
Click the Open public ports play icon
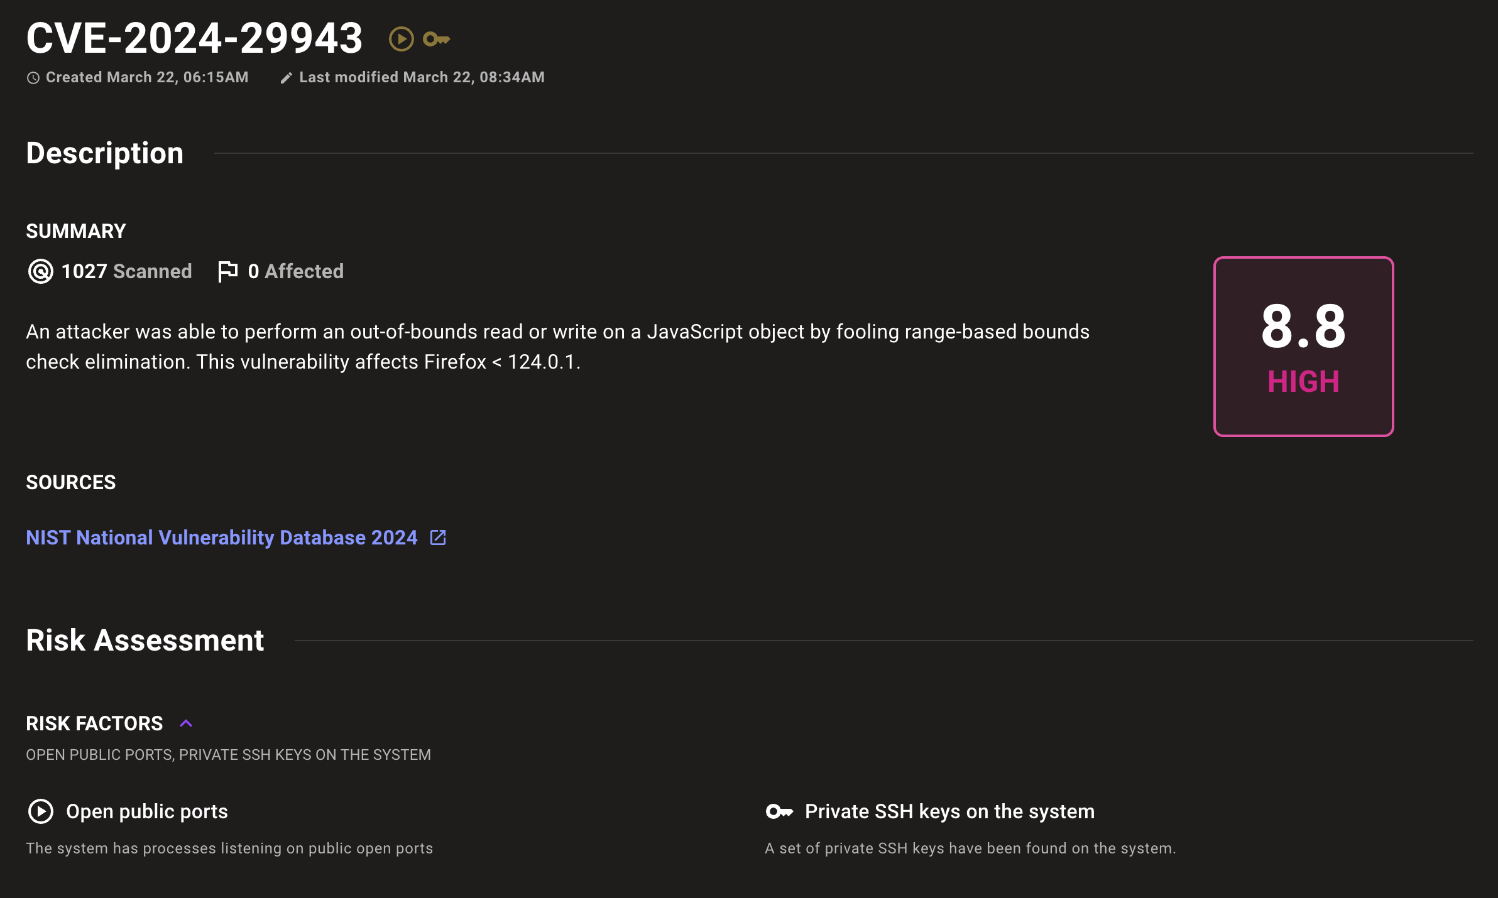pos(41,811)
